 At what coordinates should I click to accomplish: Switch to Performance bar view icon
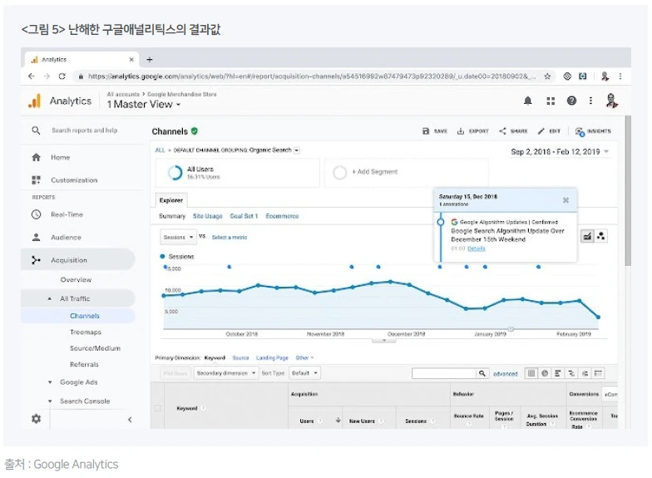point(557,373)
